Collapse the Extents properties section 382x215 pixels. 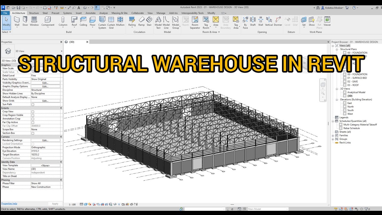click(61, 108)
